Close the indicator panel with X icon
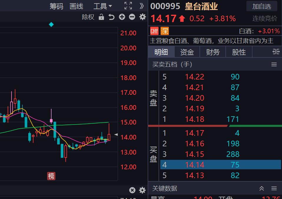The height and width of the screenshot is (199, 282). coord(132,190)
